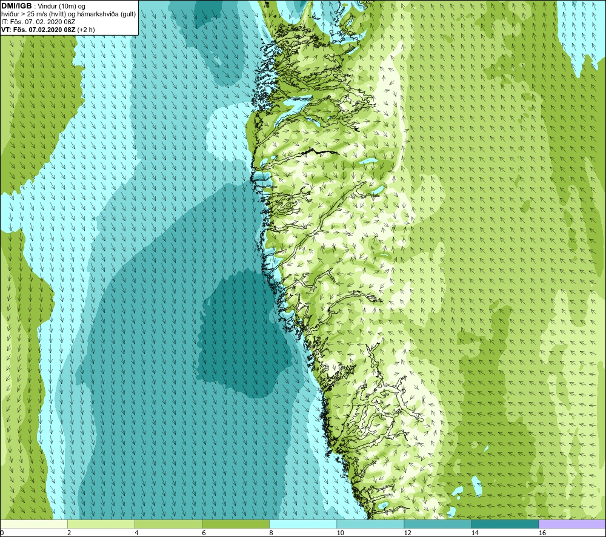
Task: Select the 14–16 m/s dark teal color swatch
Action: click(505, 524)
